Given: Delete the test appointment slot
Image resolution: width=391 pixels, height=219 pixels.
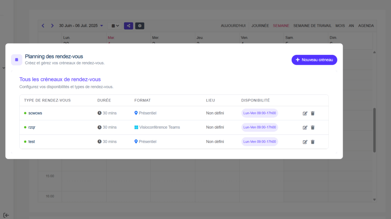Looking at the screenshot, I should pos(312,142).
